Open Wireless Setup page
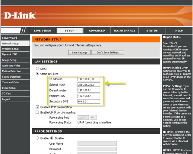 click(15, 49)
